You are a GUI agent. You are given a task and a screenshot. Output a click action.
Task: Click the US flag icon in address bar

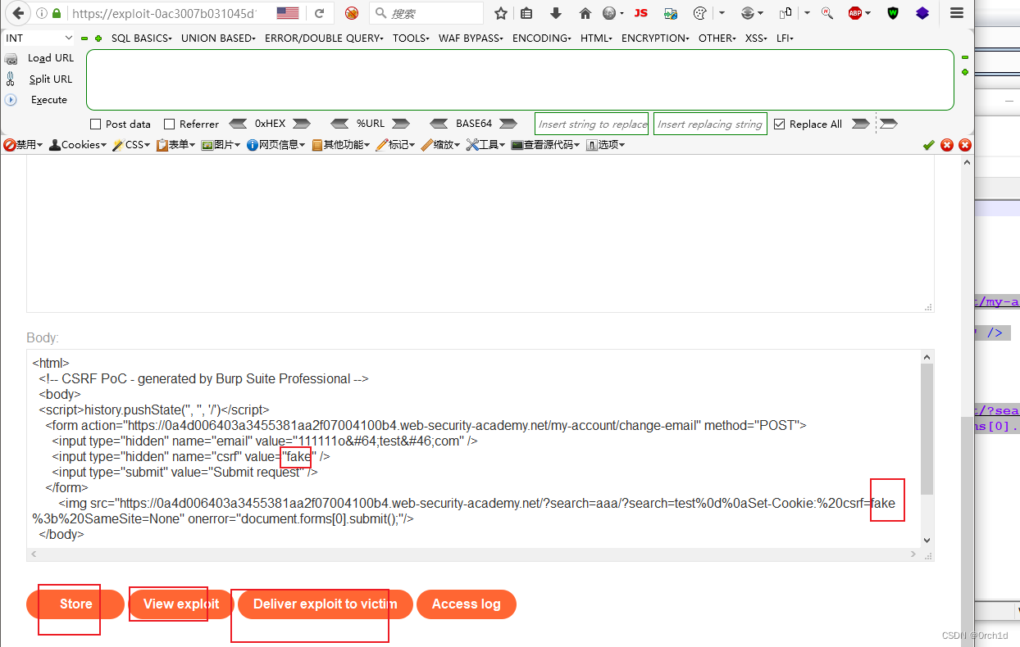[288, 13]
